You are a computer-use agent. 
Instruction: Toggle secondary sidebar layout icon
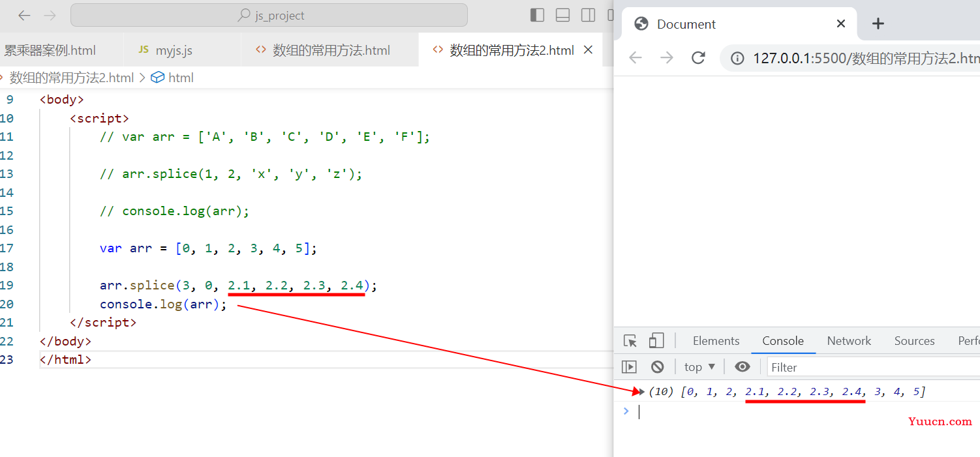[588, 15]
